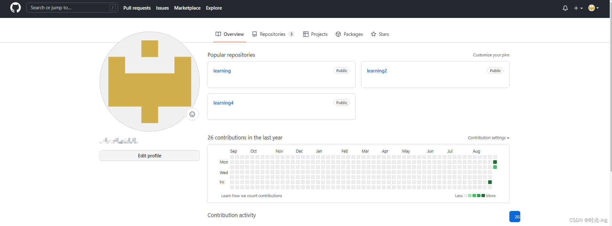Click the Edit profile button
Screen dimensions: 612x226
click(149, 156)
